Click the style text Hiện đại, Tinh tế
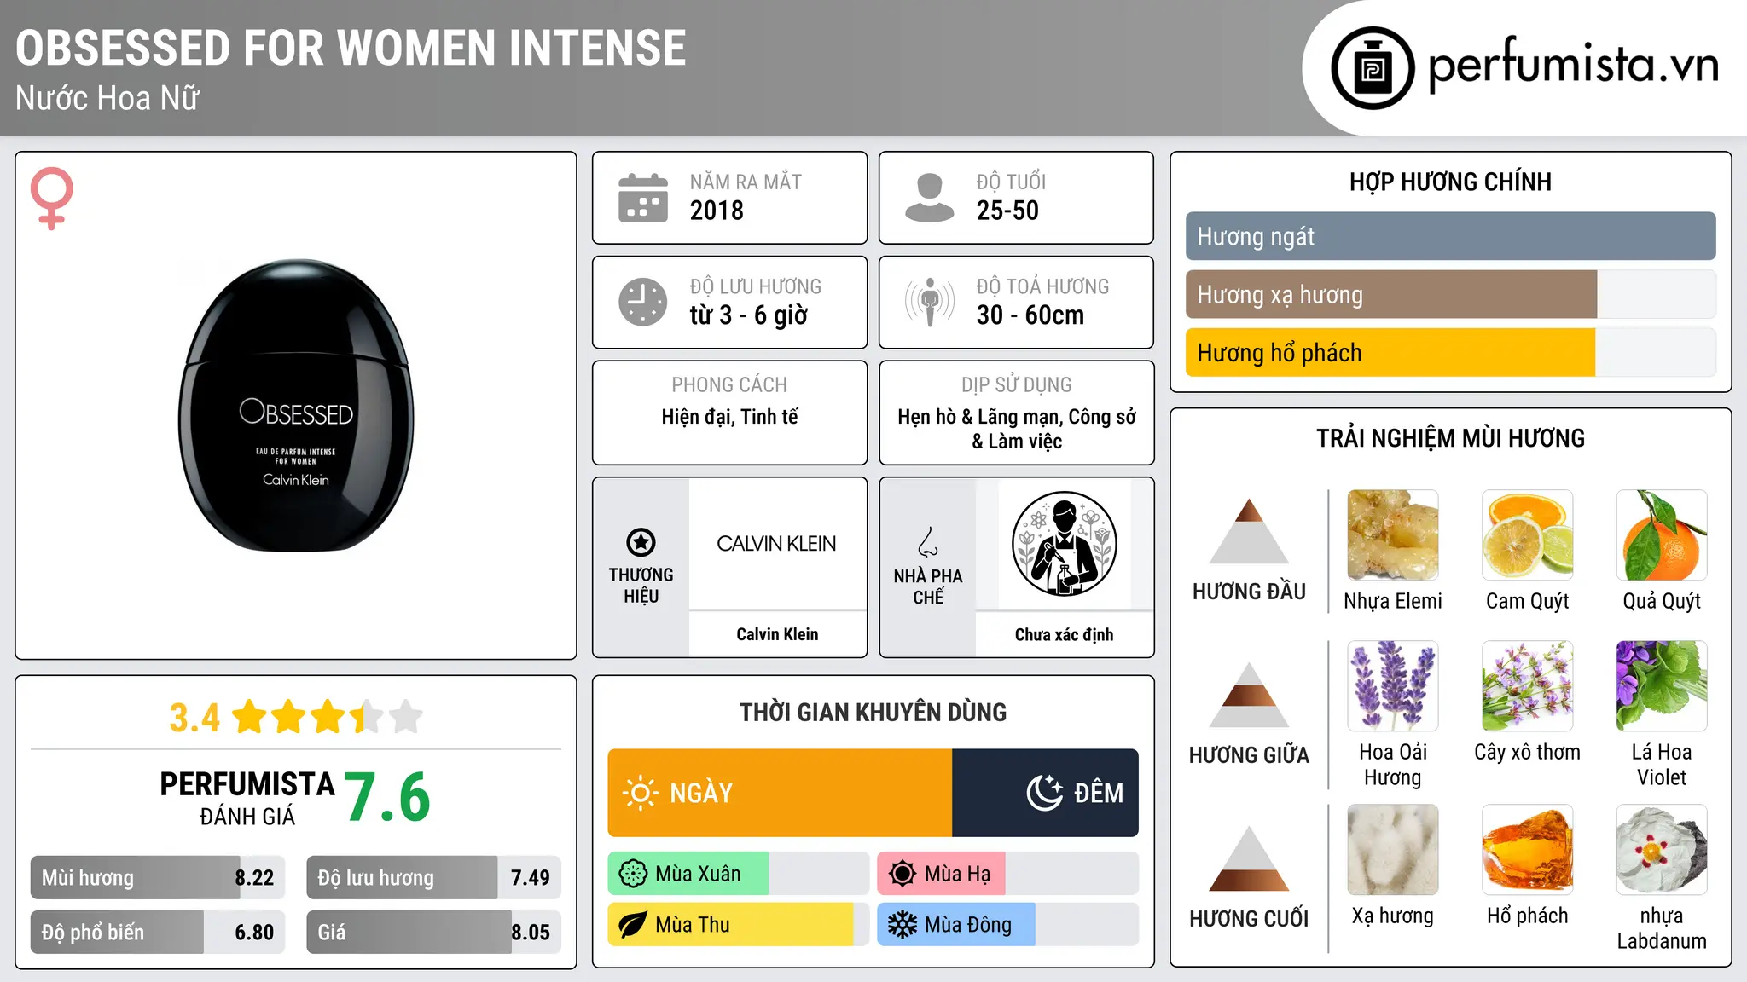This screenshot has width=1747, height=982. coord(730,417)
